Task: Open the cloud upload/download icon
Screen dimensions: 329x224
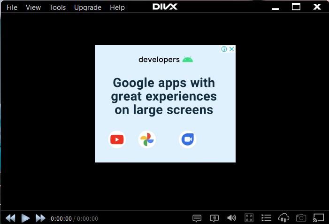Action: point(283,218)
